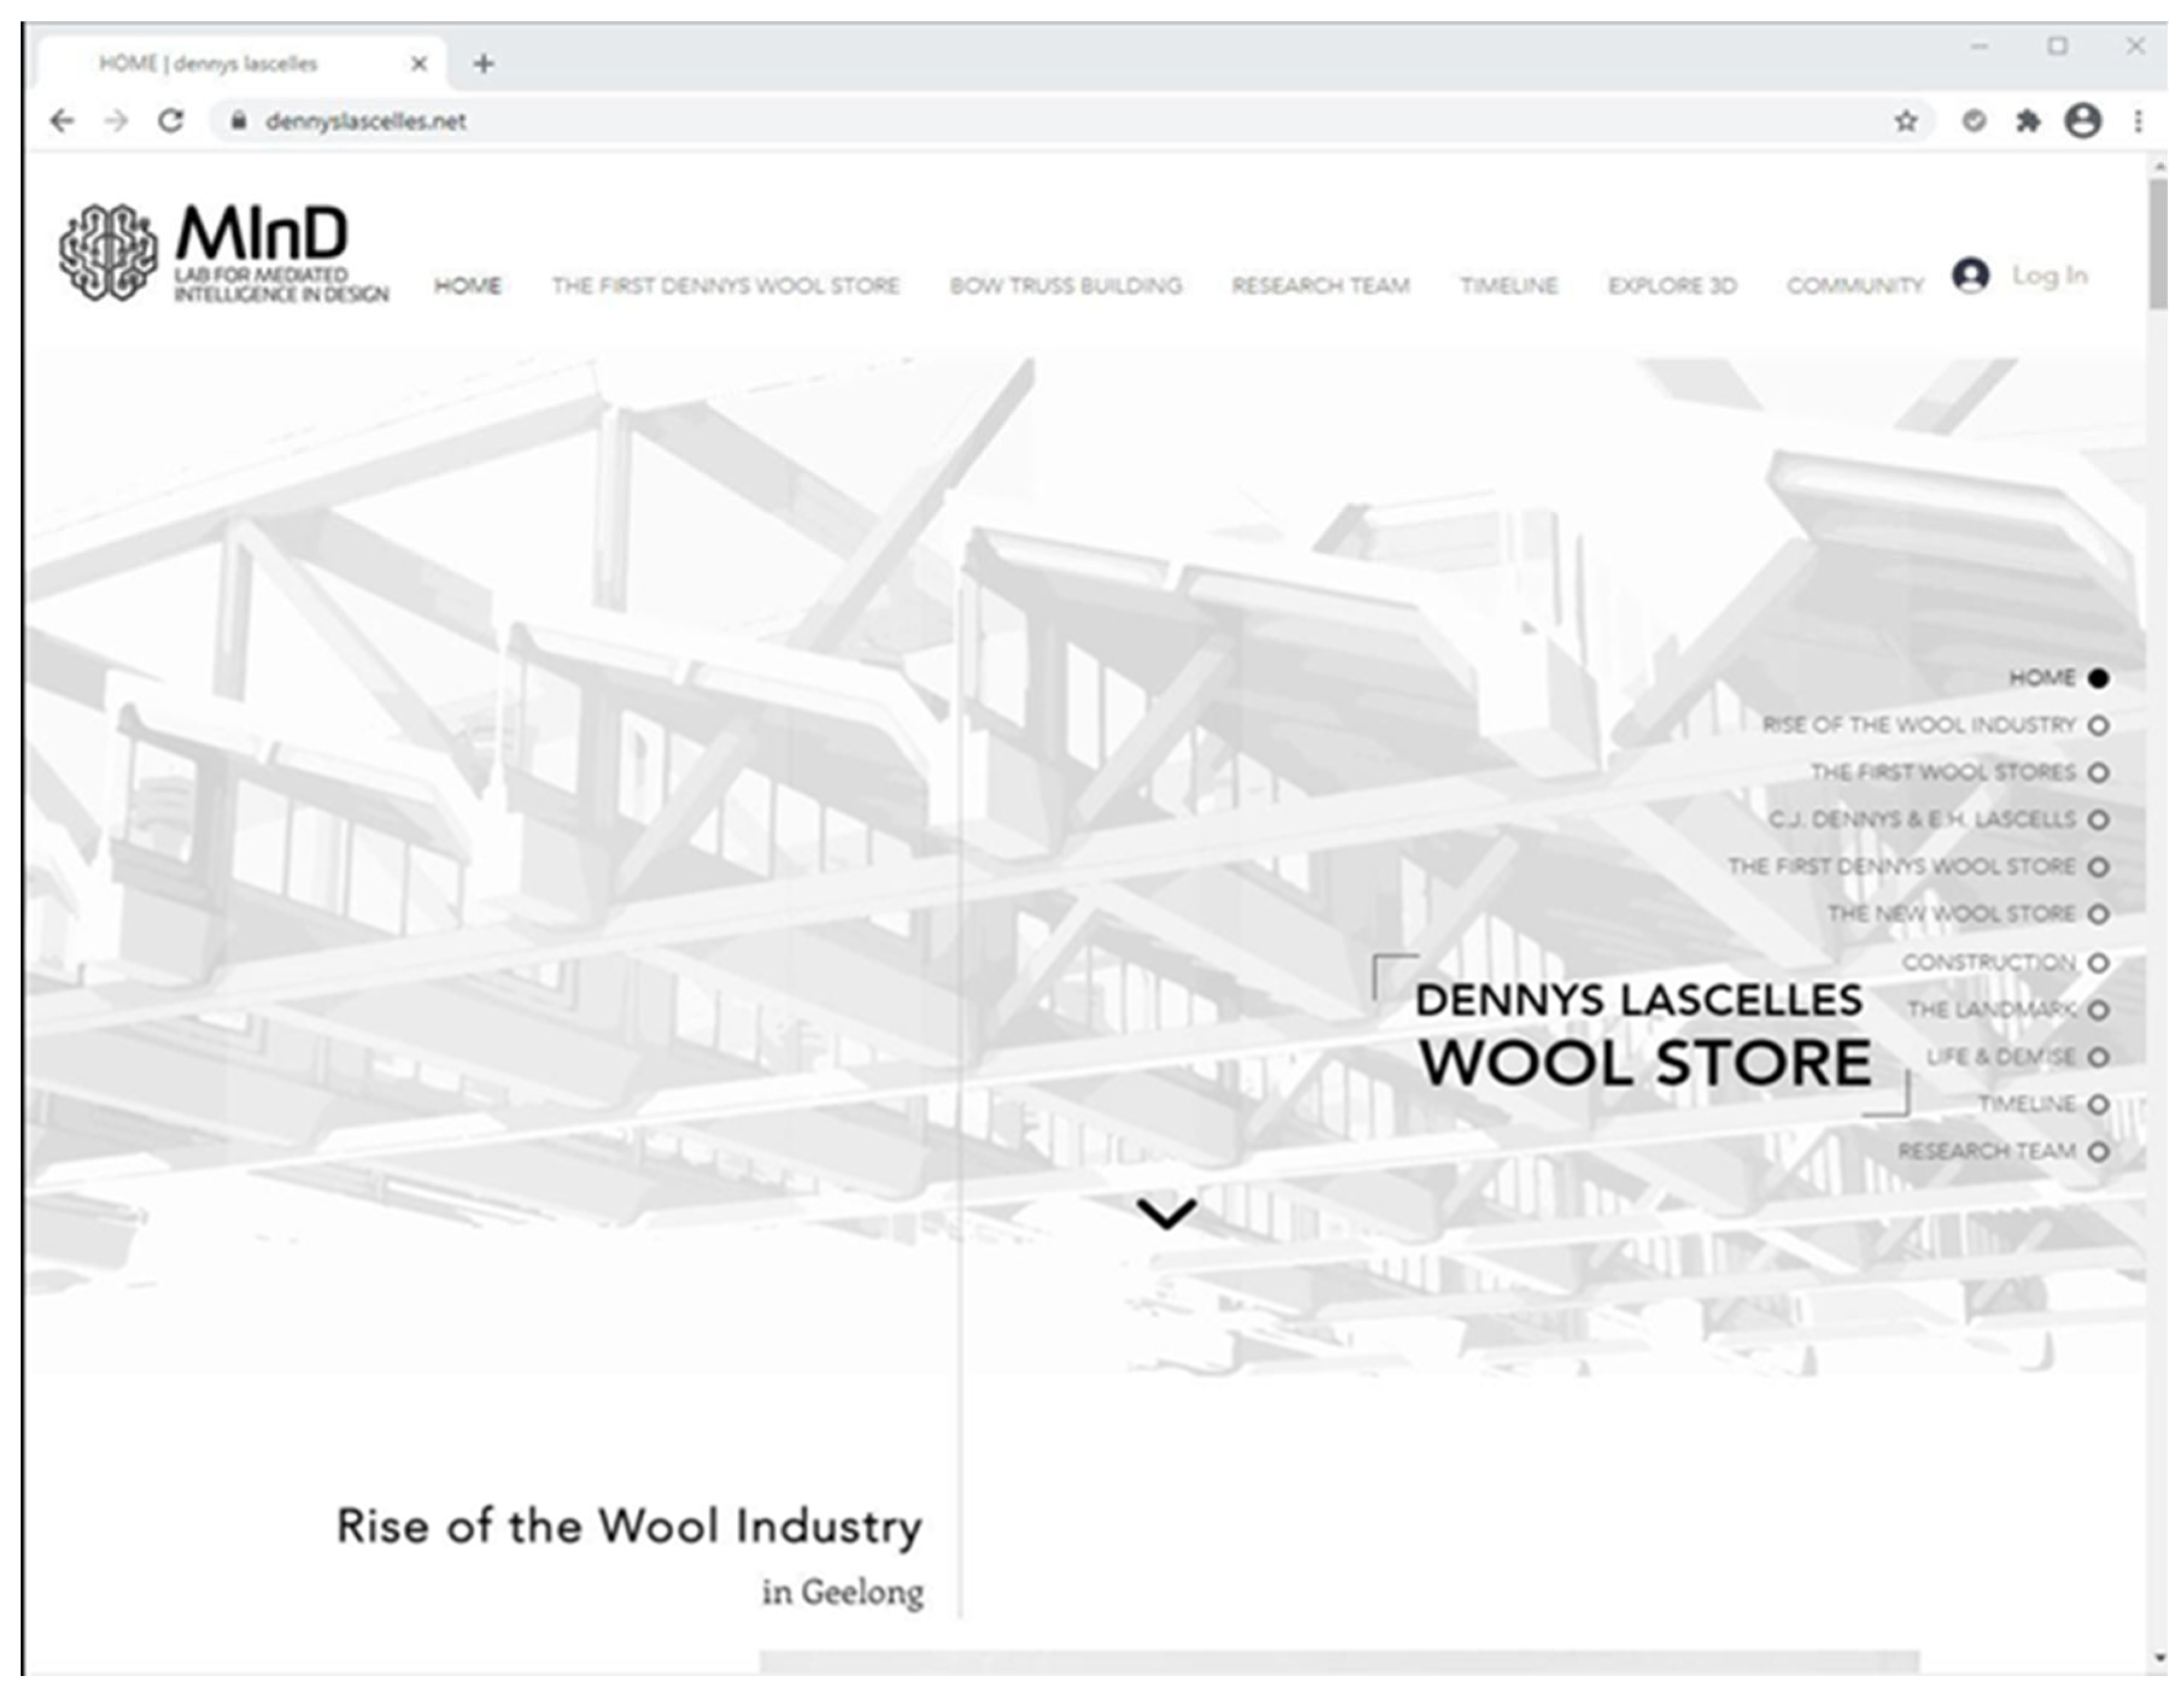The height and width of the screenshot is (1695, 2184).
Task: Open a new tab with plus button
Action: click(484, 64)
